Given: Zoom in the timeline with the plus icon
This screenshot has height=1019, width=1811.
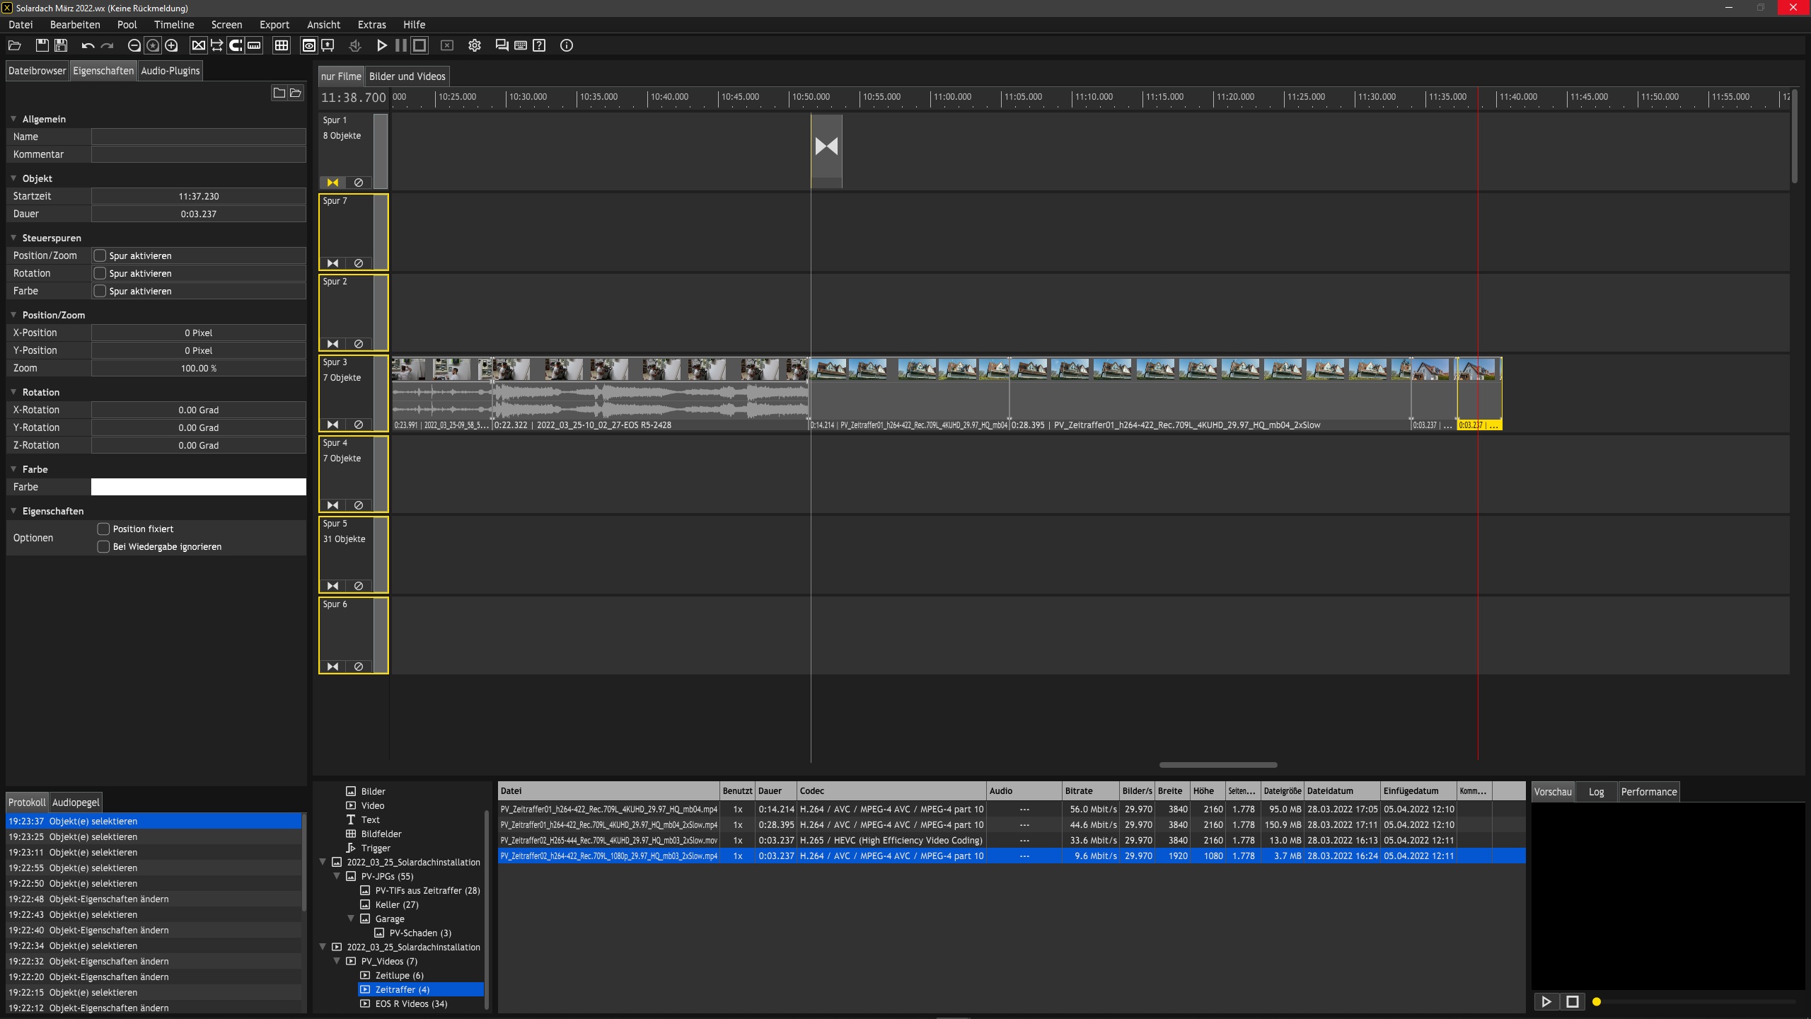Looking at the screenshot, I should pos(171,45).
